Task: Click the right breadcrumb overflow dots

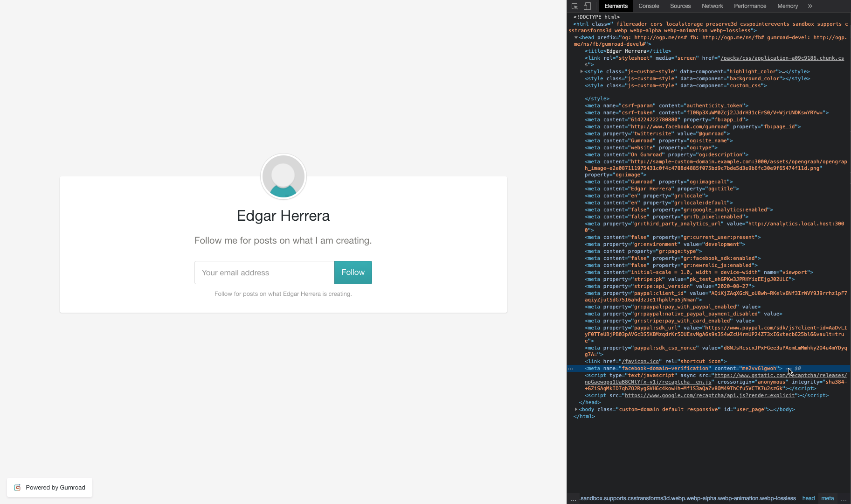Action: tap(843, 499)
